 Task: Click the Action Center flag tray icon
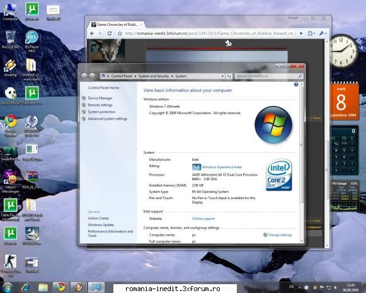[x=322, y=287]
